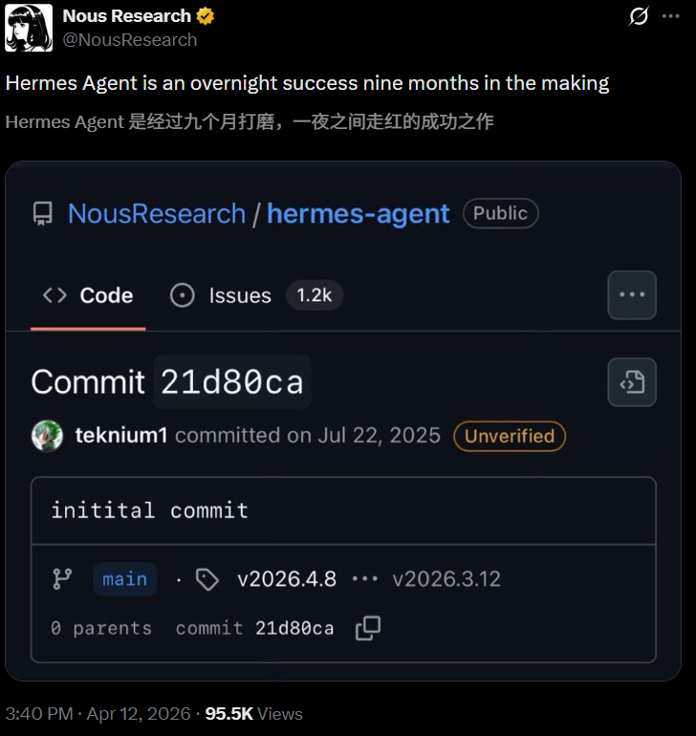Click the Public visibility badge

500,213
